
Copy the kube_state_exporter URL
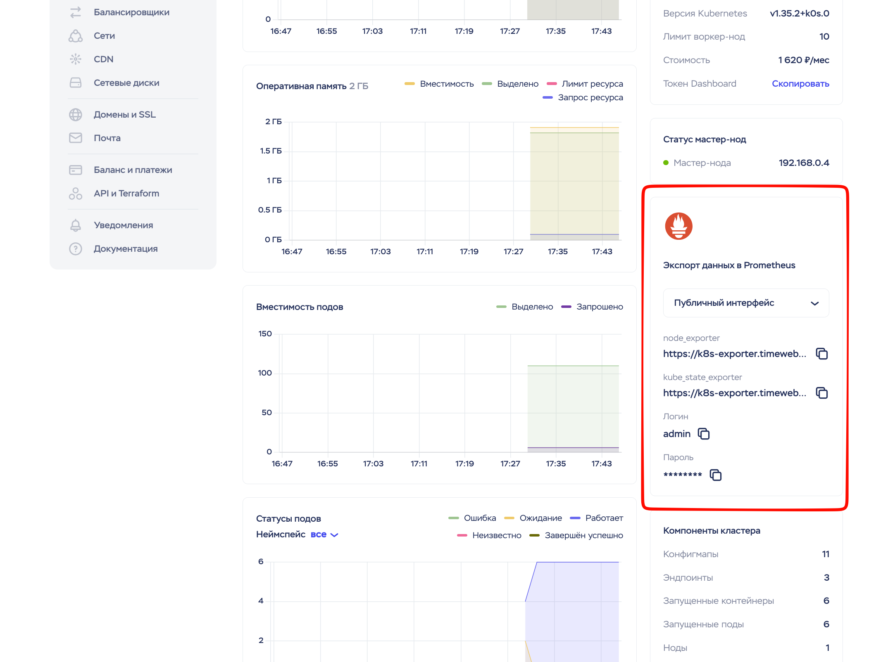coord(821,393)
